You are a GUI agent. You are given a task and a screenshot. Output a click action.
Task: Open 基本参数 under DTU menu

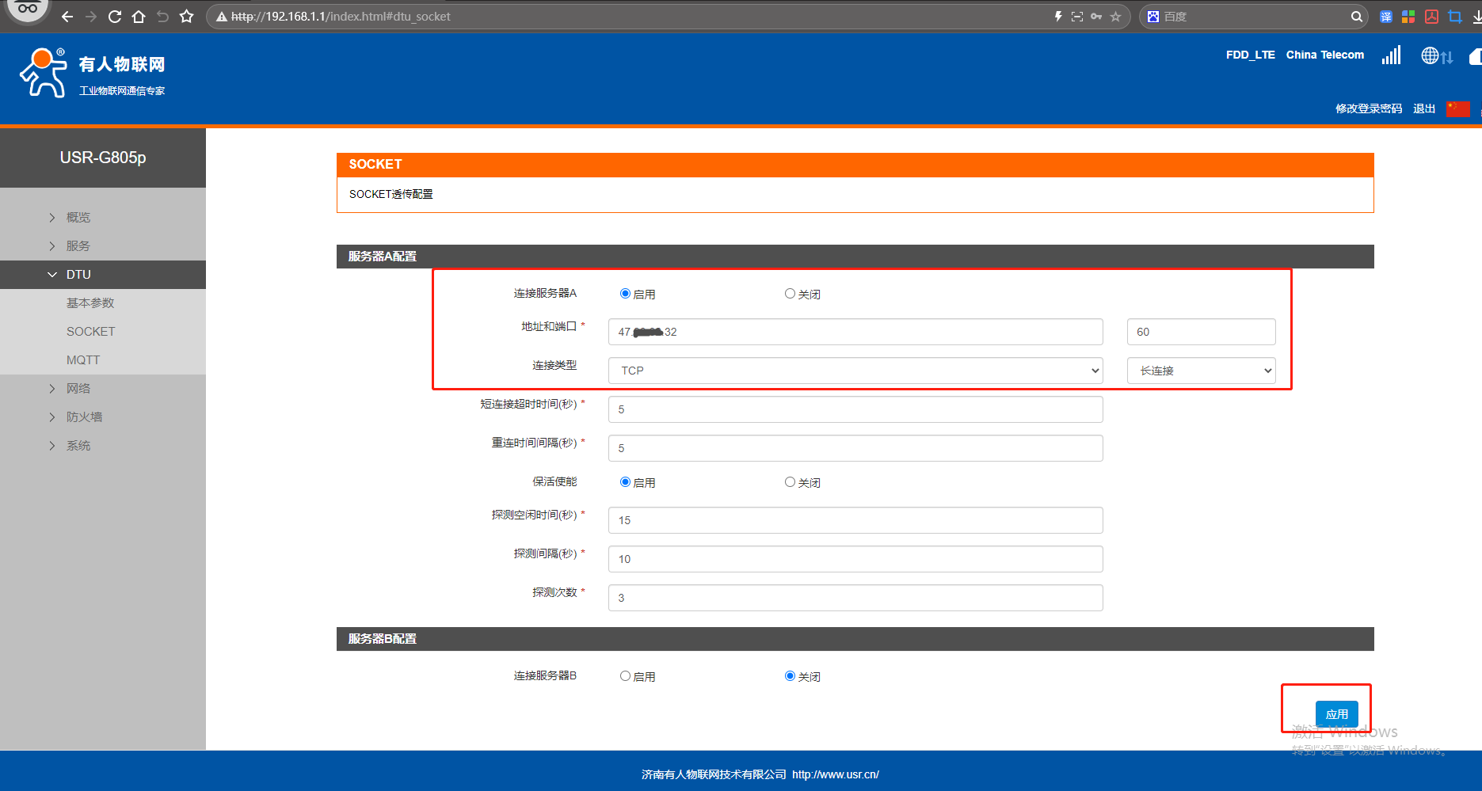[90, 303]
